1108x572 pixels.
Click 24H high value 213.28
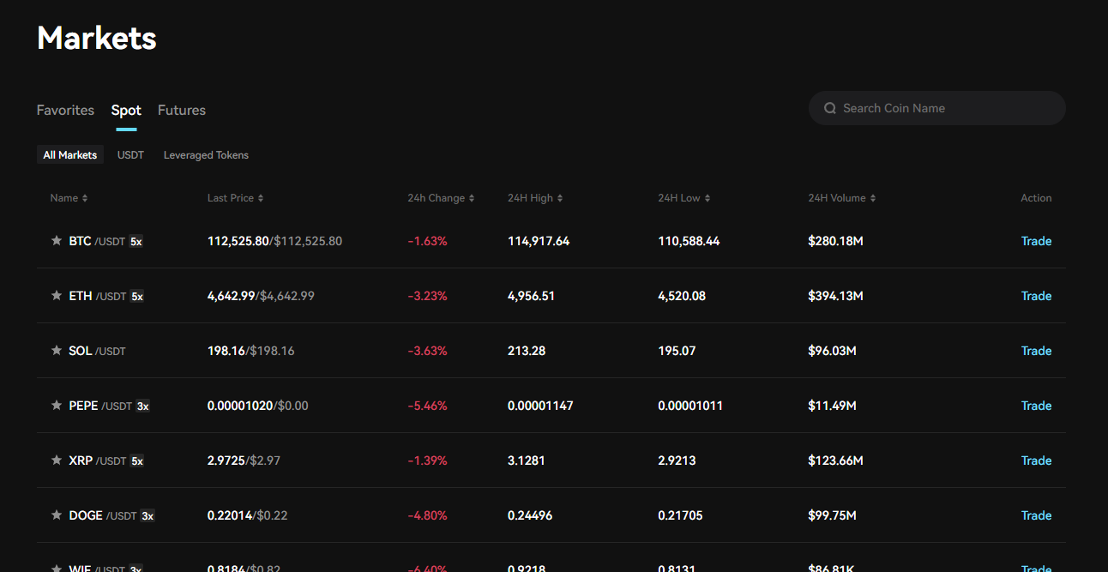(x=527, y=351)
